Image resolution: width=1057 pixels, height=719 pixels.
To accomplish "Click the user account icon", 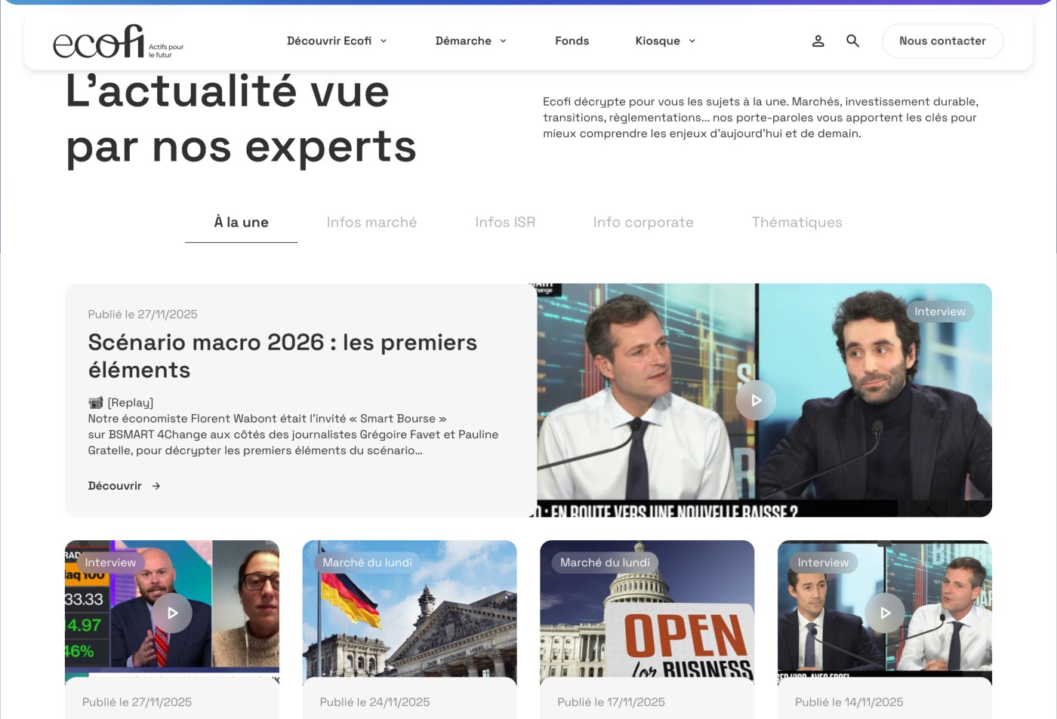I will pos(818,41).
